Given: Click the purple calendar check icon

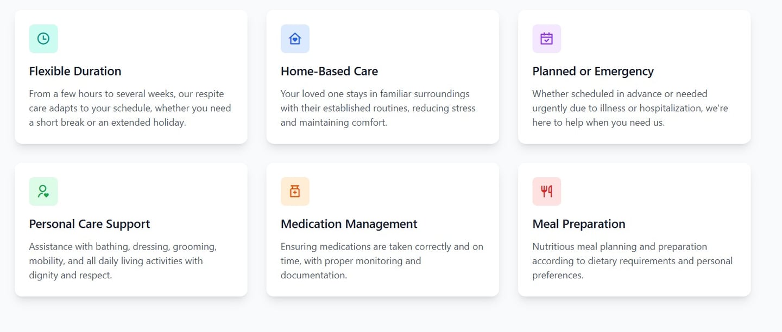Looking at the screenshot, I should [546, 39].
